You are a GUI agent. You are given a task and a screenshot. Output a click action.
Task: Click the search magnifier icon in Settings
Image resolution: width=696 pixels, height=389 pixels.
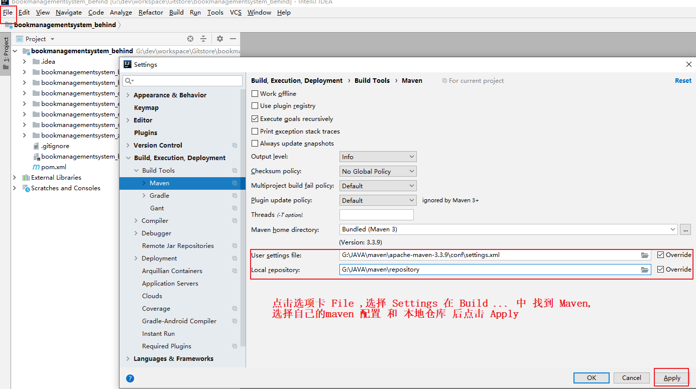tap(129, 81)
